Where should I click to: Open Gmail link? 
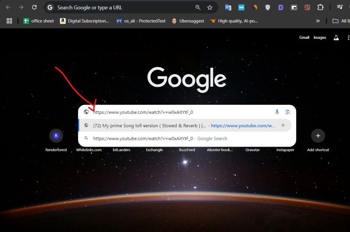[x=304, y=38]
